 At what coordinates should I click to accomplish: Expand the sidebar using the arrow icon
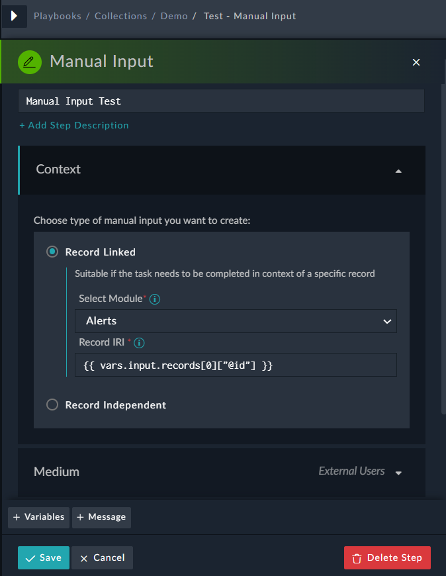pos(15,16)
